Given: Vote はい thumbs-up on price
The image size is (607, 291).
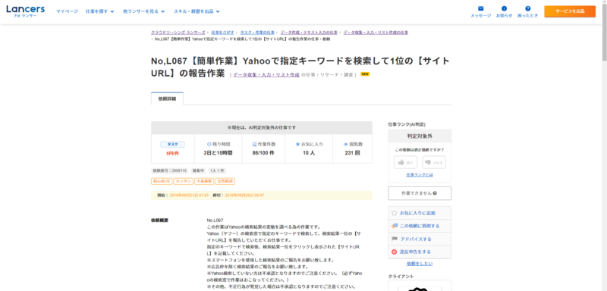Looking at the screenshot, I should click(405, 162).
